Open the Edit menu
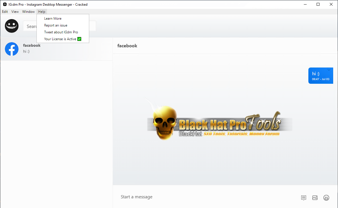This screenshot has height=208, width=338. (x=5, y=12)
